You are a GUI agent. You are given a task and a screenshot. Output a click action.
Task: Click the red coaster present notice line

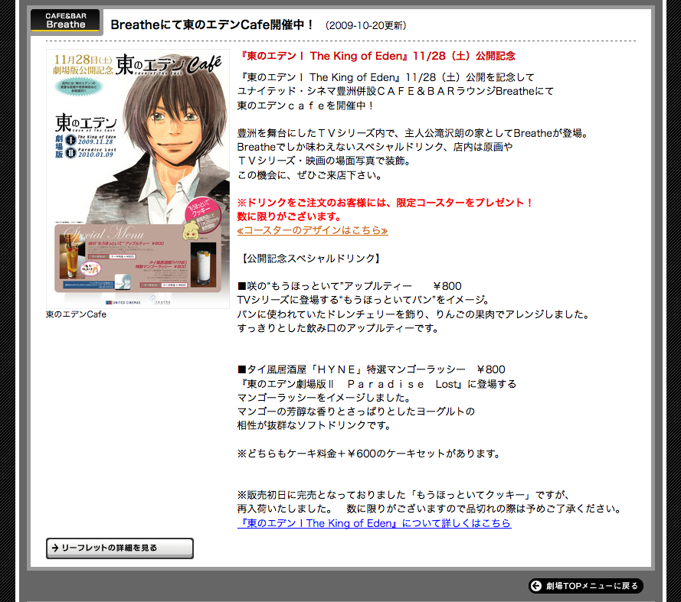[x=385, y=203]
